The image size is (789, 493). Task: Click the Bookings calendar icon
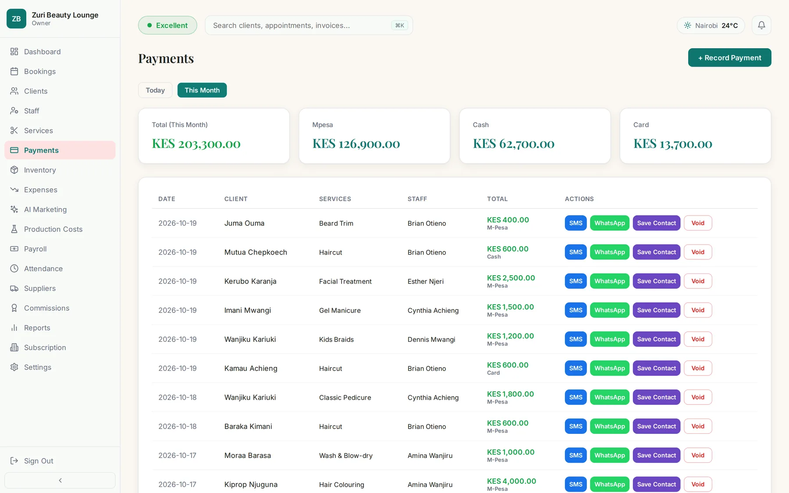tap(14, 71)
